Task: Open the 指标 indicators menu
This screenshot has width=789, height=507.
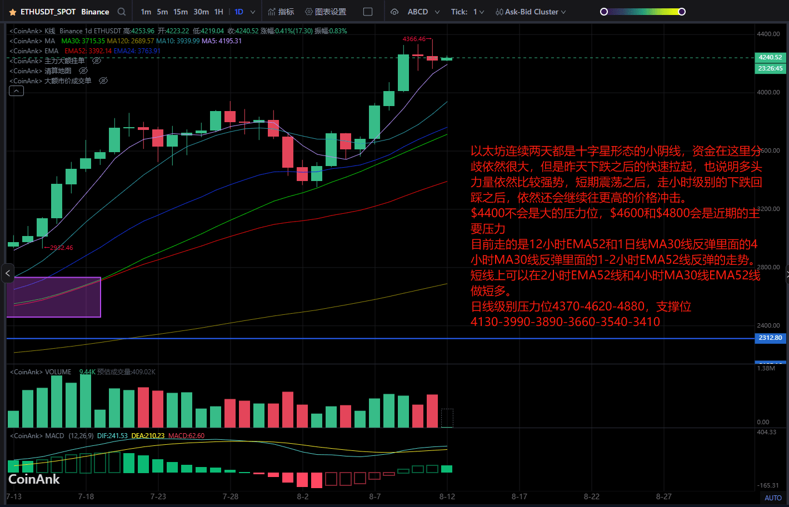Action: pyautogui.click(x=281, y=12)
